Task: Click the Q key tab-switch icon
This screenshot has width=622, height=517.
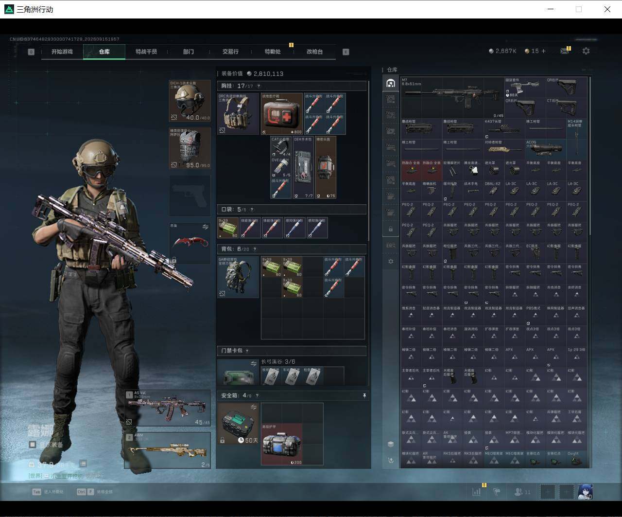Action: tap(31, 52)
